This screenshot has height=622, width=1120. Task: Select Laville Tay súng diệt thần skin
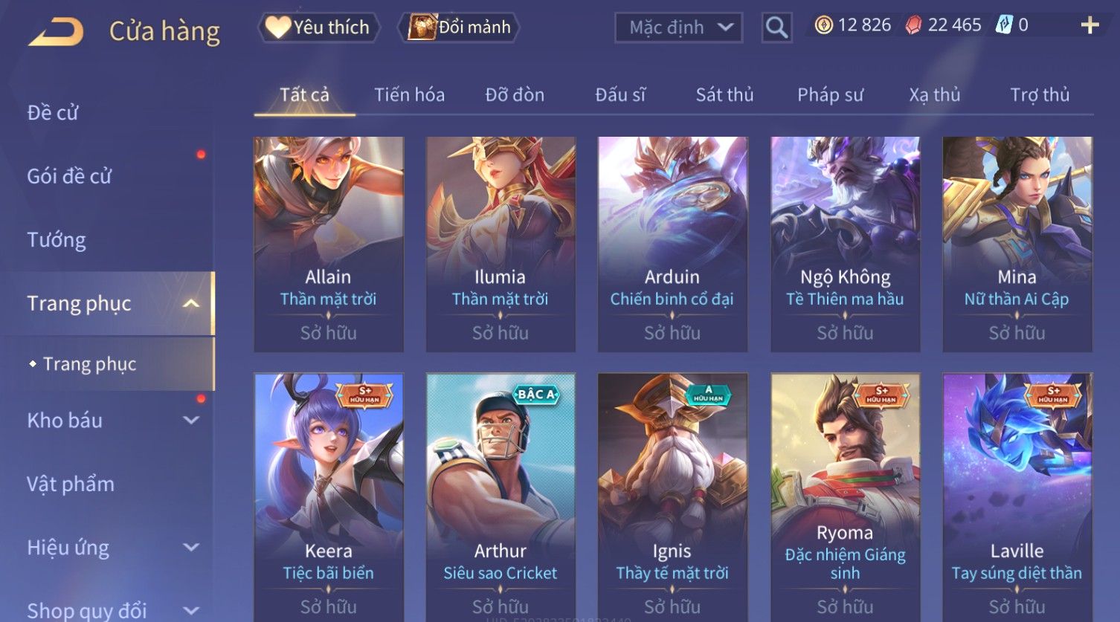coord(1017,496)
